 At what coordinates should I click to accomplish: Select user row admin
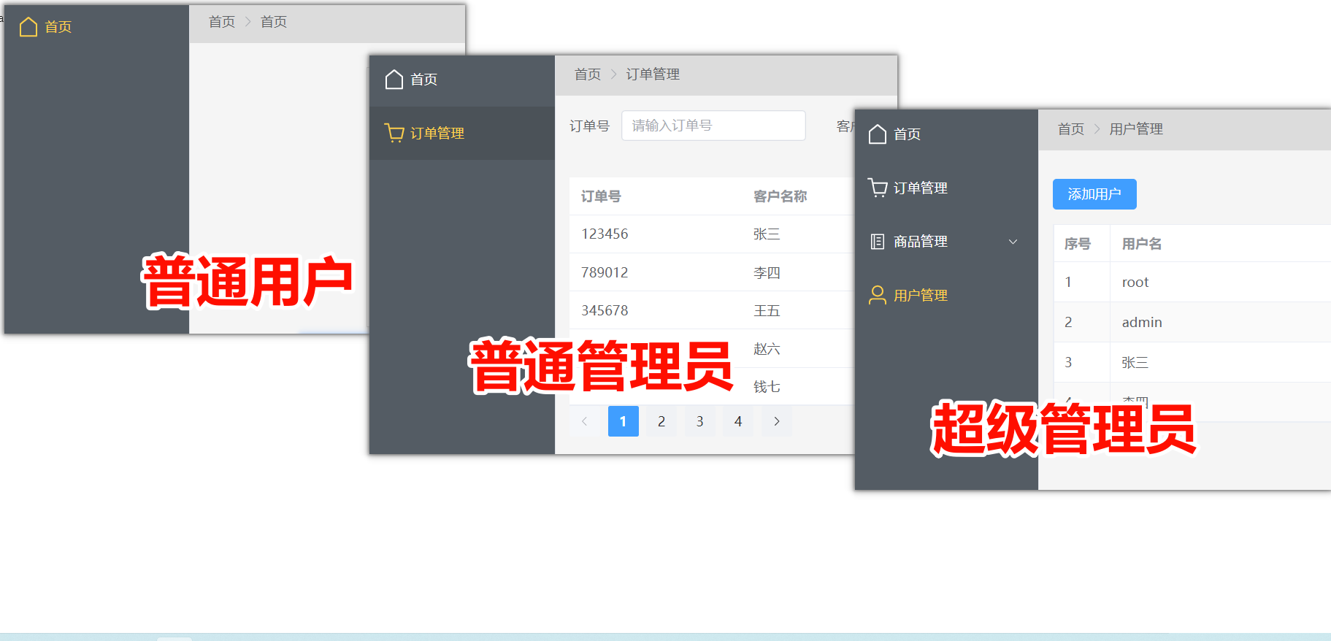tap(1192, 322)
